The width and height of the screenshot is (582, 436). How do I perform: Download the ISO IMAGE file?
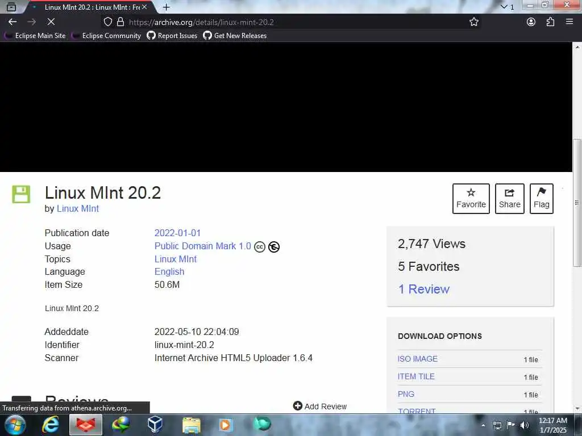pyautogui.click(x=418, y=359)
